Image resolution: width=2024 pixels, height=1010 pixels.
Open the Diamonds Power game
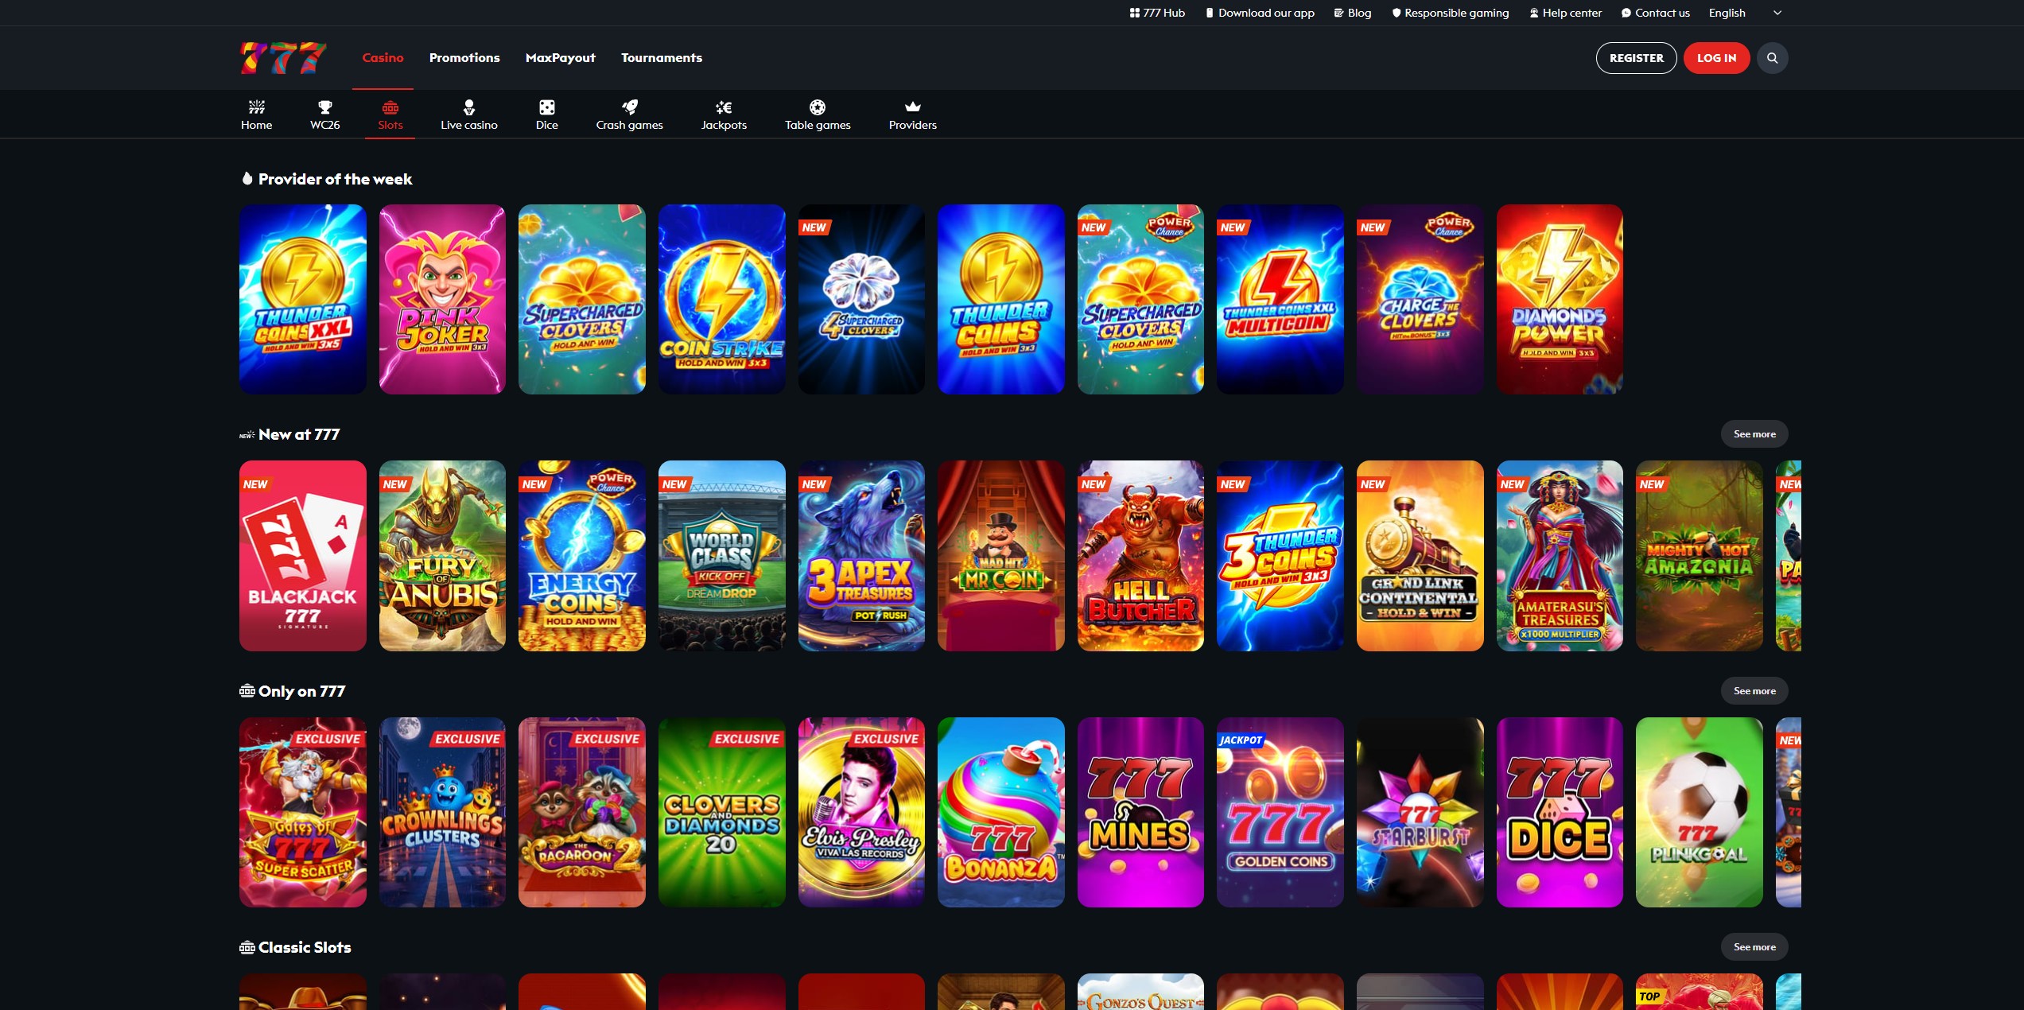click(x=1560, y=299)
